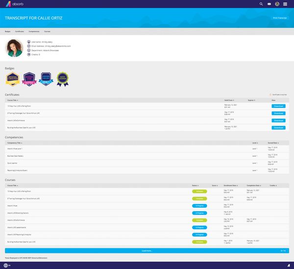Open the messages envelope icon
This screenshot has height=269, width=294.
(269, 4)
